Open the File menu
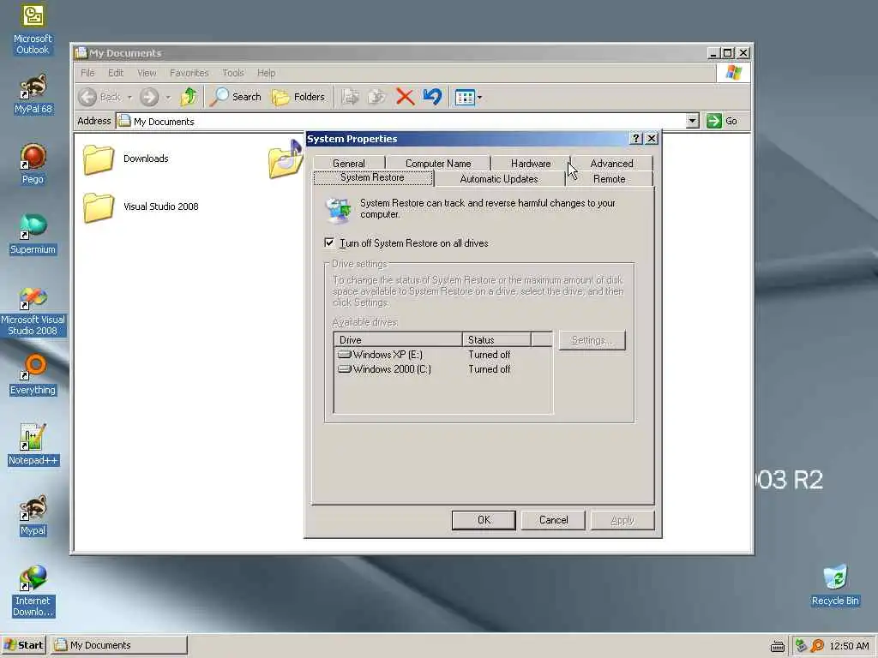 (88, 73)
